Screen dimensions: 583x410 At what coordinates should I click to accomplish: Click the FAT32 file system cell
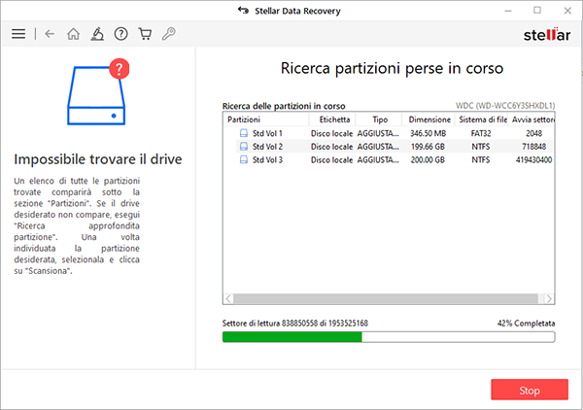[481, 133]
